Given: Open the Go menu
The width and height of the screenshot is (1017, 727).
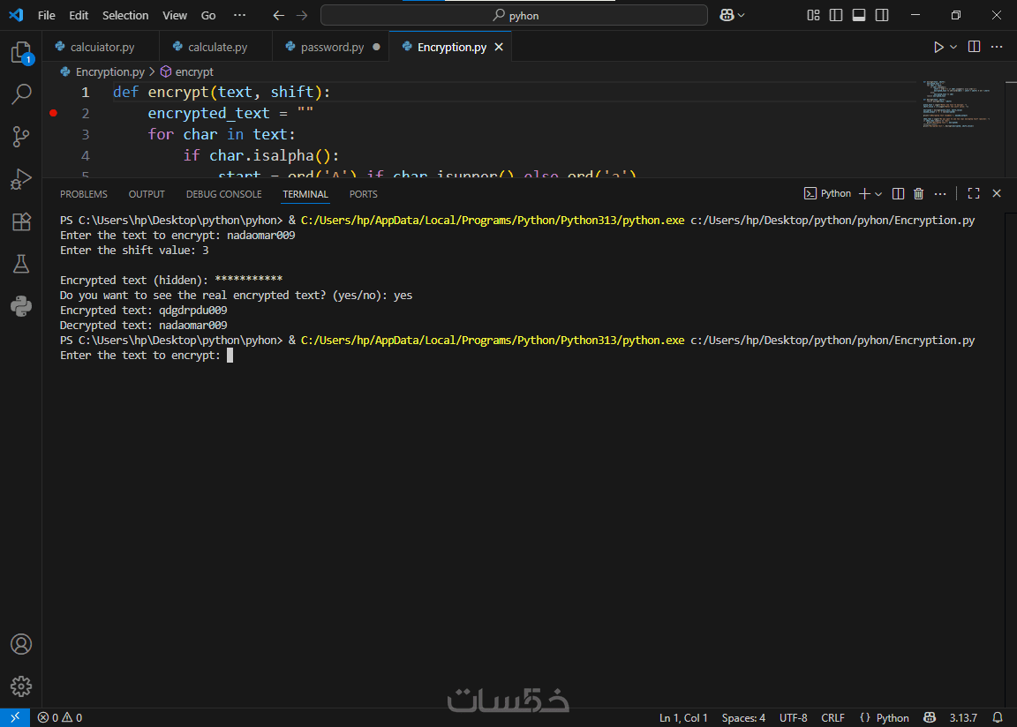Looking at the screenshot, I should coord(208,15).
